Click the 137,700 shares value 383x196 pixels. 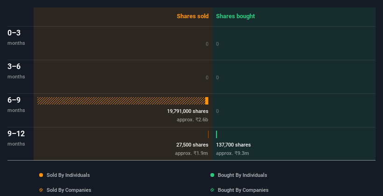tap(233, 145)
